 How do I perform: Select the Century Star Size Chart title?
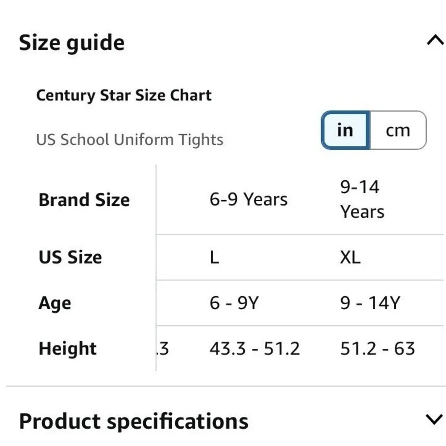point(124,95)
